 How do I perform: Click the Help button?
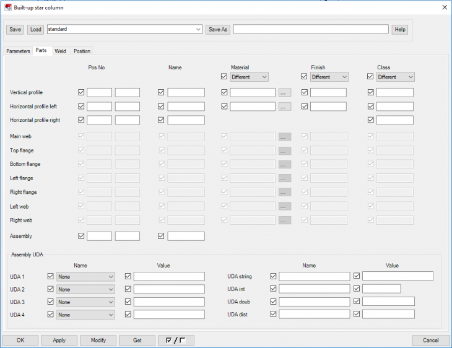point(400,29)
